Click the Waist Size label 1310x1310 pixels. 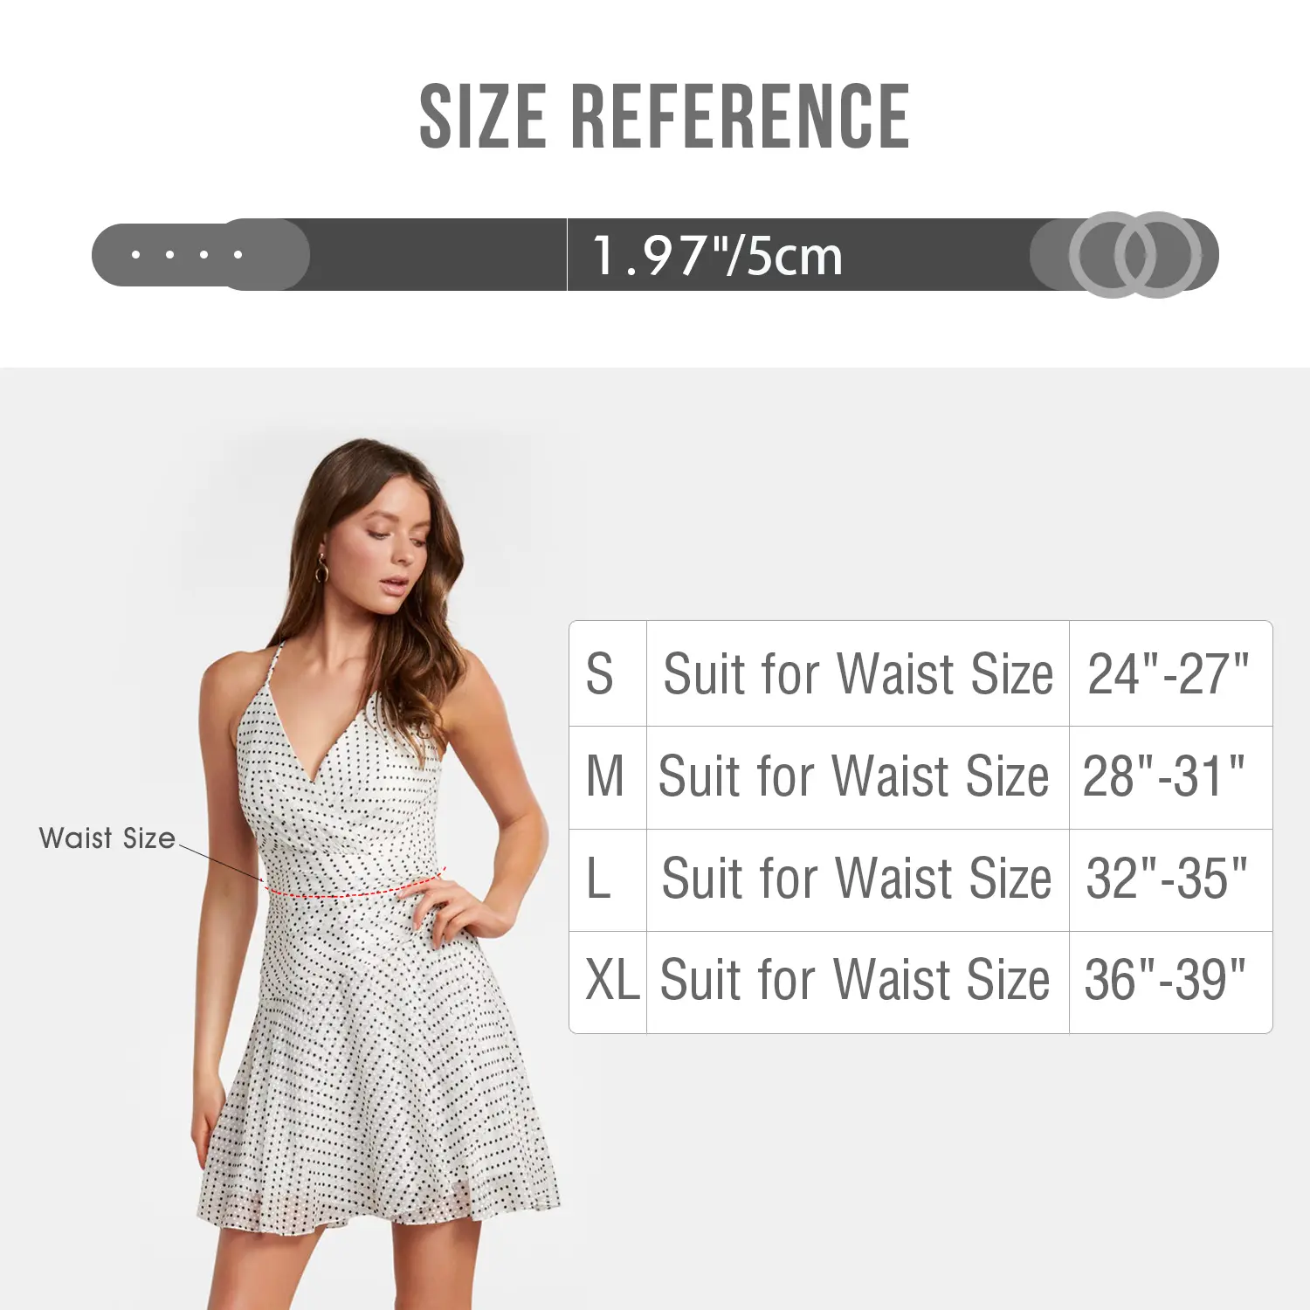pos(107,838)
